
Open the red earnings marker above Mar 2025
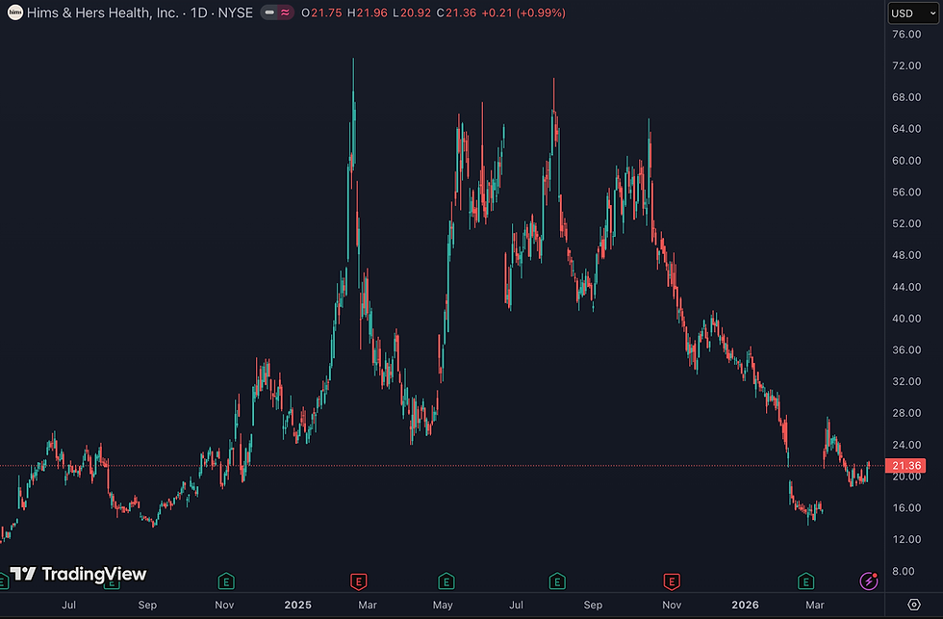358,581
